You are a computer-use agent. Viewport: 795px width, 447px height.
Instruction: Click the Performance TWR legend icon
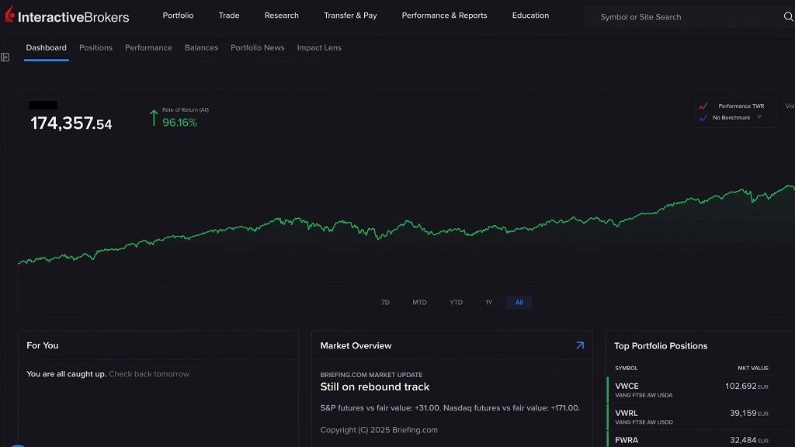click(703, 106)
